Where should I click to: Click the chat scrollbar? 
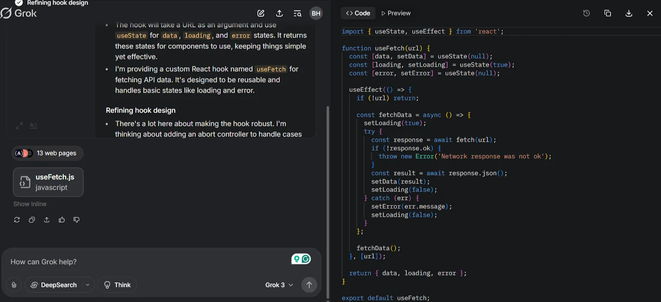(x=328, y=202)
